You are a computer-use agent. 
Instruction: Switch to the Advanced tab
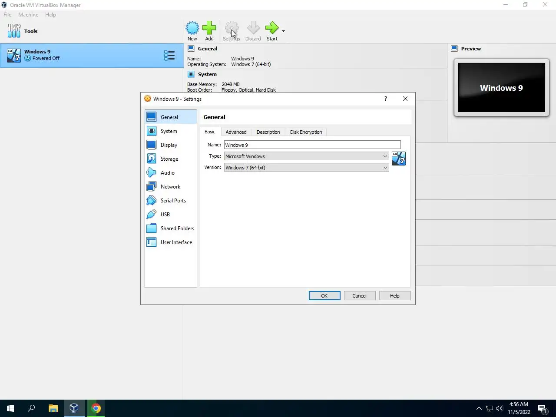pos(236,132)
